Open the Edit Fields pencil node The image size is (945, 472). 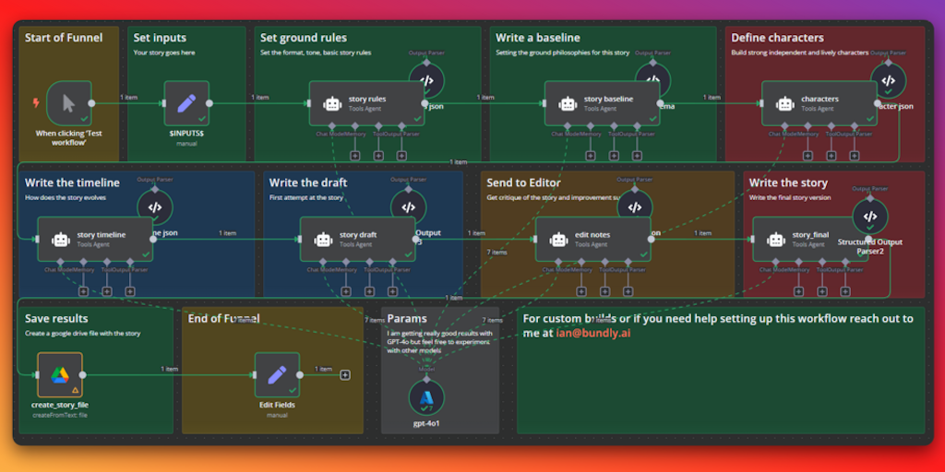(x=277, y=375)
